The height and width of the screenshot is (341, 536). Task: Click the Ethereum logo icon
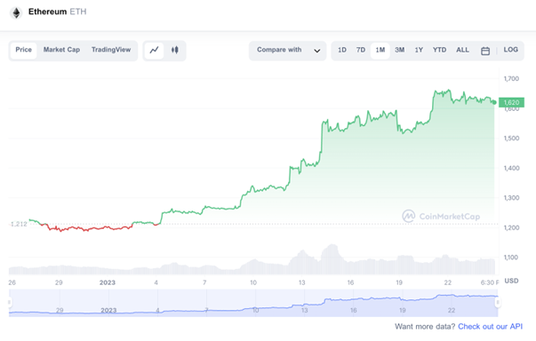(x=16, y=13)
